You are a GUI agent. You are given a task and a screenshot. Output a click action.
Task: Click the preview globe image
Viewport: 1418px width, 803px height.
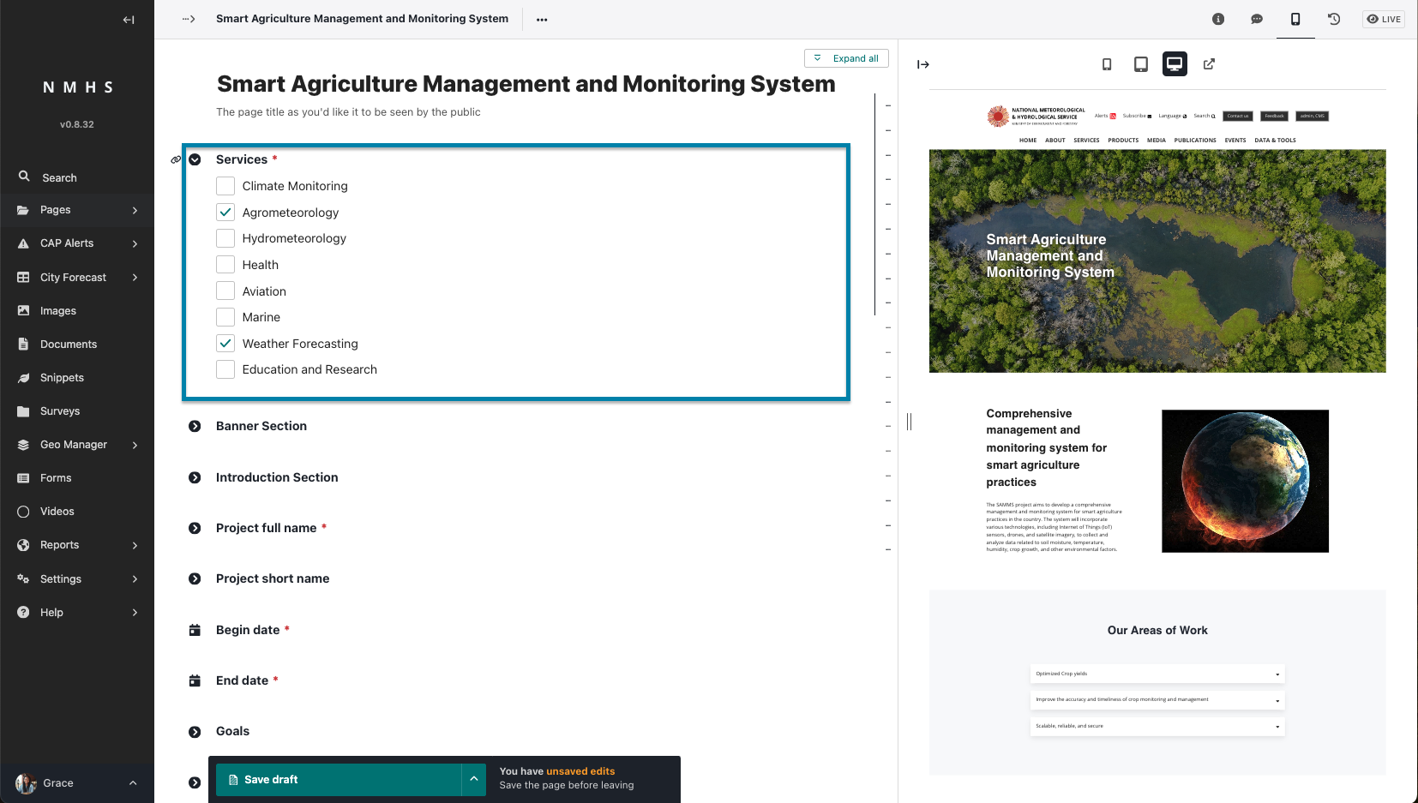pos(1245,481)
